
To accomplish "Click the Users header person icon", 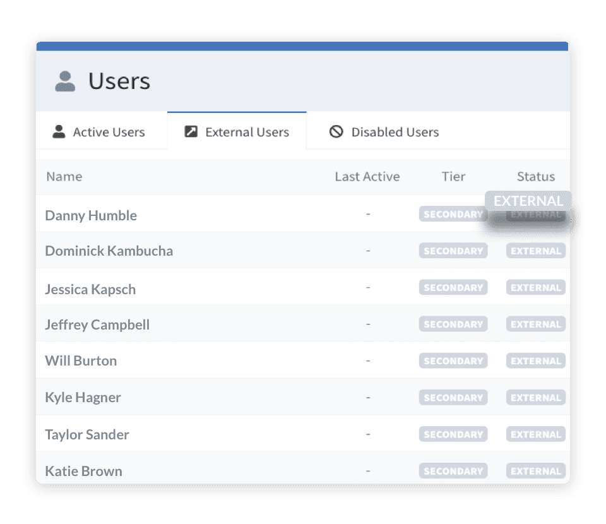I will pos(65,81).
